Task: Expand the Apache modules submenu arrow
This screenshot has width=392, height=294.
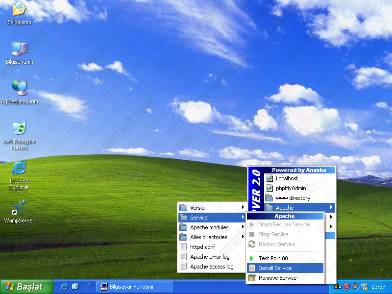Action: coord(243,227)
